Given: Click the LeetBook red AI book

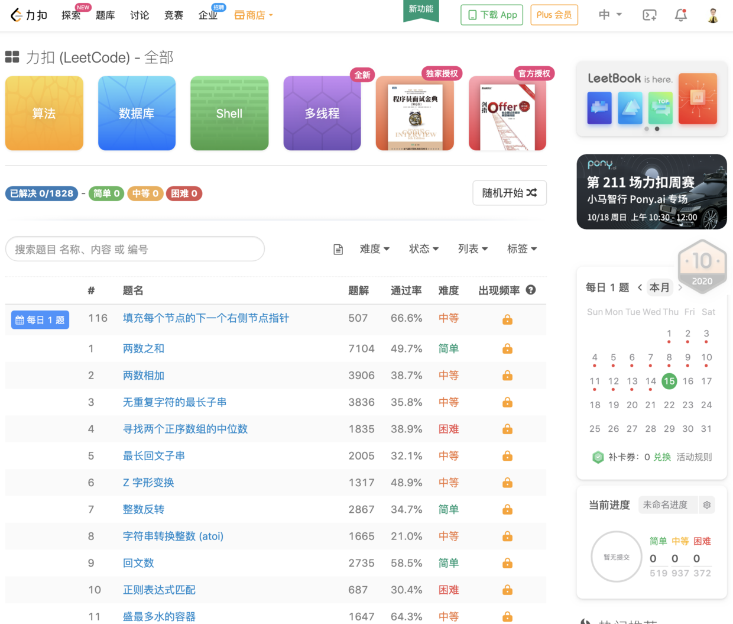Looking at the screenshot, I should (x=698, y=99).
